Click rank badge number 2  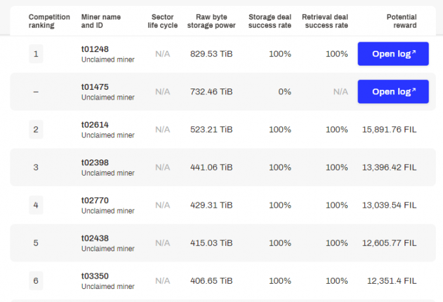[x=36, y=130]
